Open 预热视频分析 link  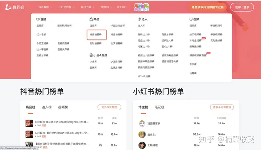click(65, 26)
